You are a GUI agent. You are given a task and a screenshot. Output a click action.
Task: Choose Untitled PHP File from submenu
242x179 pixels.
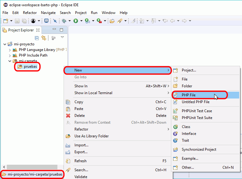point(206,102)
